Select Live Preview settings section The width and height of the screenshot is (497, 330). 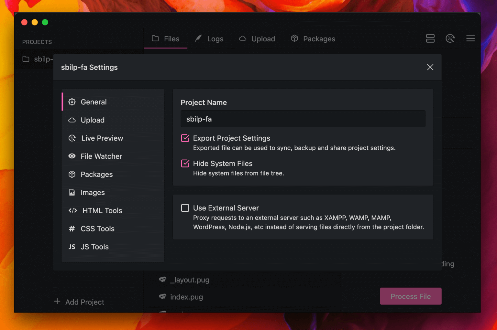[x=102, y=138]
